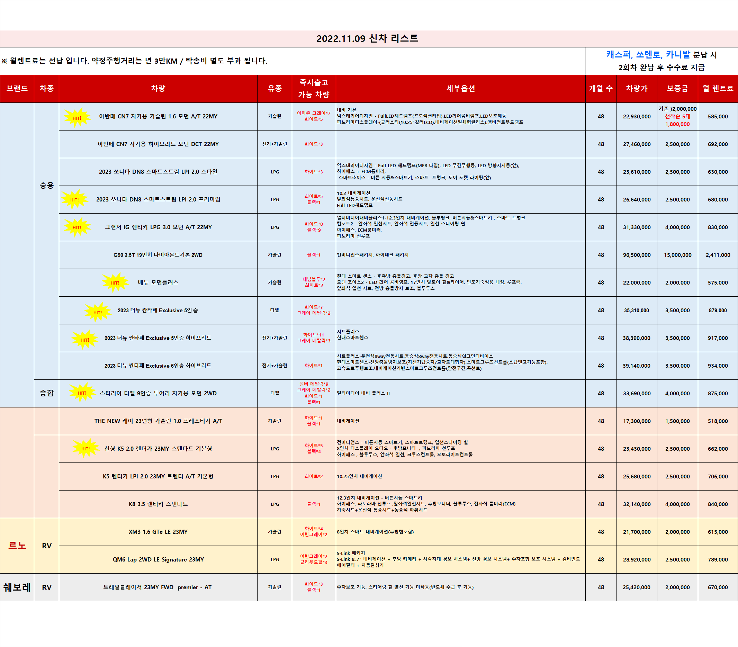Click the option text '멀티미디어 내비 플러스 II'
The image size is (738, 647).
363,394
